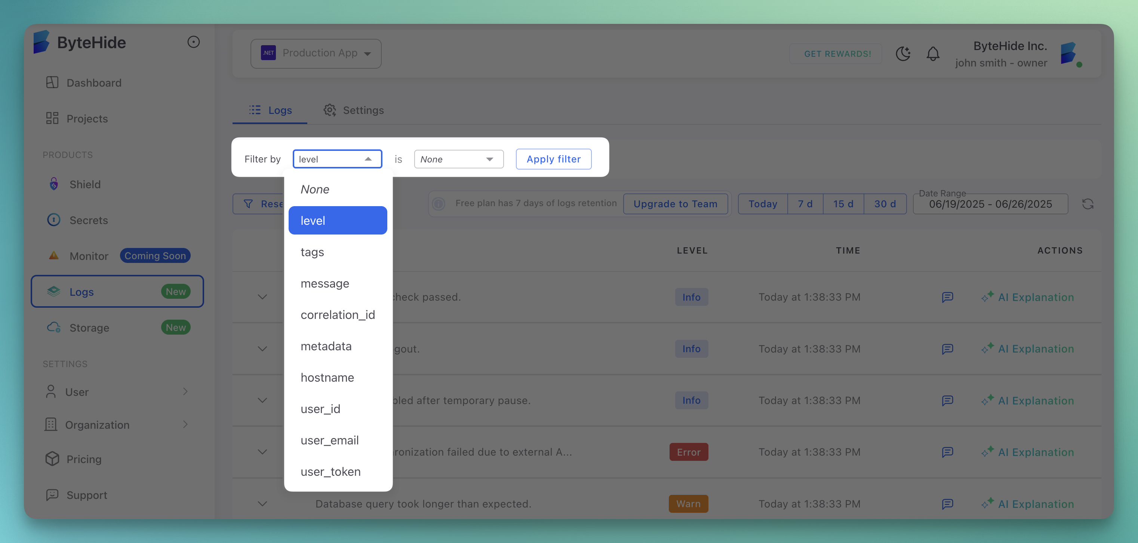Expand the Warn log row chevron
1138x543 pixels.
(262, 504)
